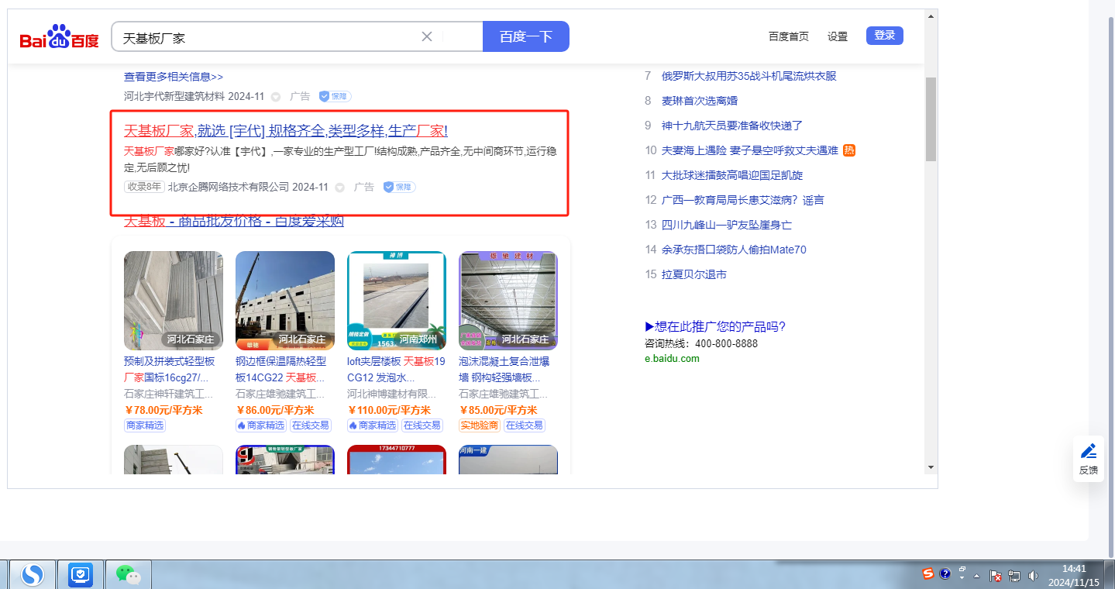This screenshot has height=589, width=1115.
Task: Click hotline number 400-800-8888
Action: pos(726,343)
